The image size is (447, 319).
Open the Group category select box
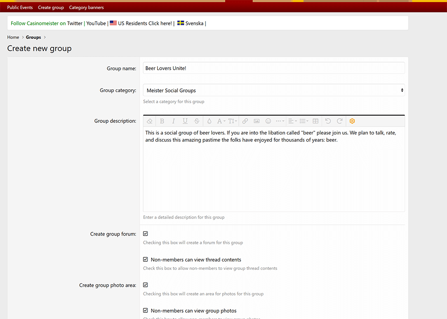click(x=274, y=90)
